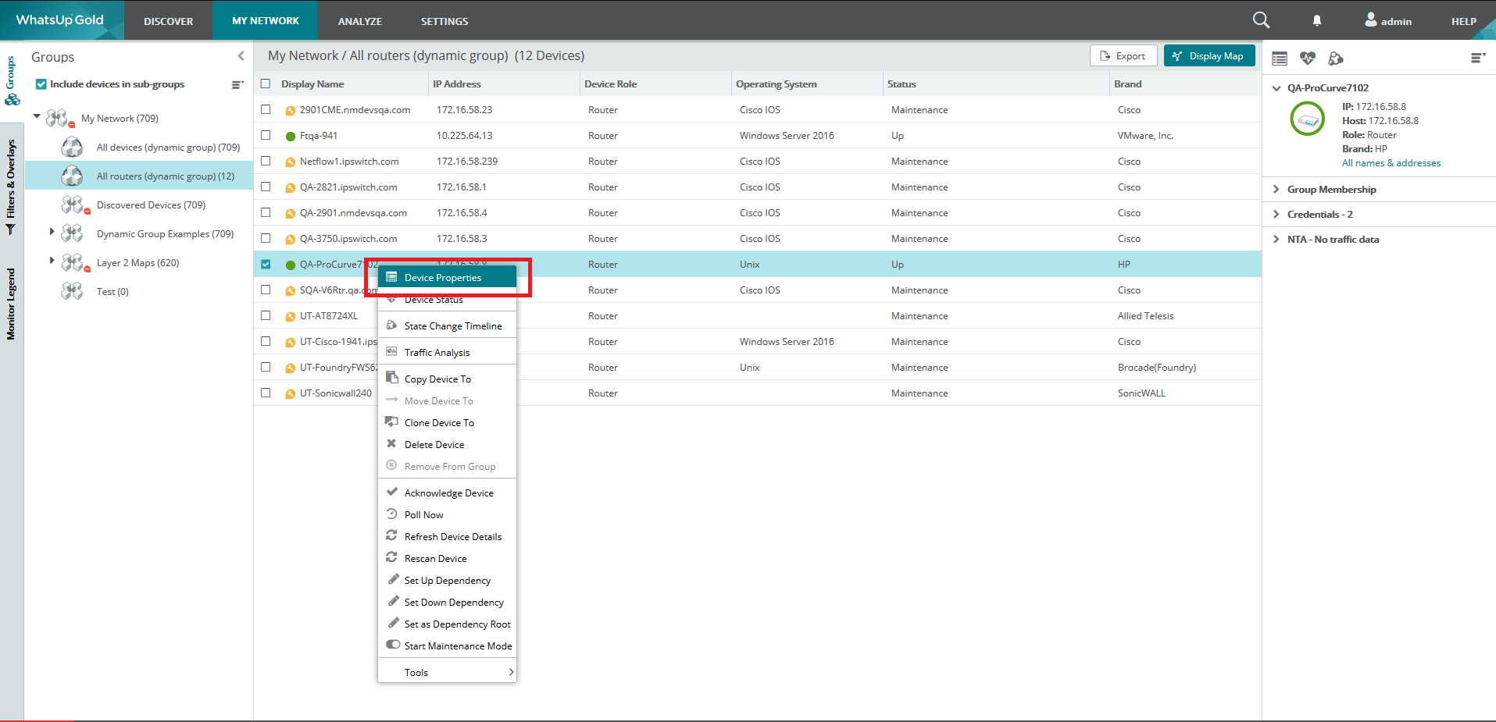This screenshot has width=1496, height=722.
Task: Open the All names & addresses link
Action: (x=1391, y=162)
